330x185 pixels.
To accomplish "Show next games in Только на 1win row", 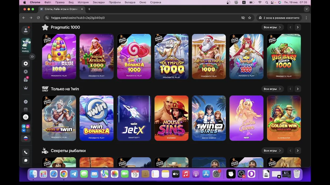I will tap(298, 89).
